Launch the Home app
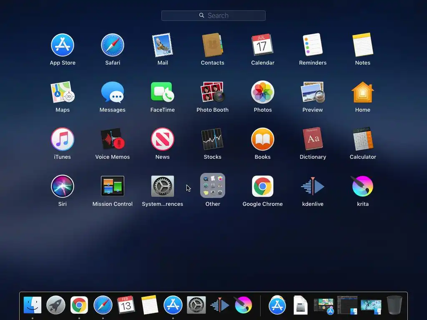Screen dimensions: 427x320 363,92
